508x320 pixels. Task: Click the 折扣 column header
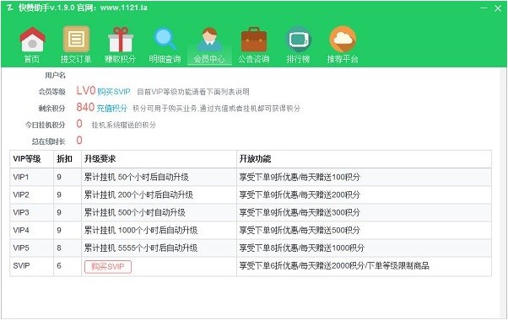coord(68,159)
